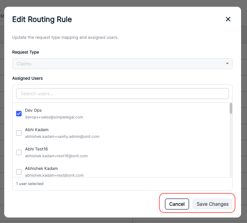Click the lower scrollbar track of user list
The height and width of the screenshot is (223, 247).
(x=231, y=145)
